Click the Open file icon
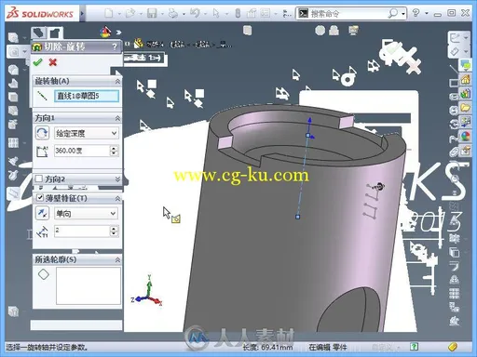The width and height of the screenshot is (477, 357). coord(130,13)
